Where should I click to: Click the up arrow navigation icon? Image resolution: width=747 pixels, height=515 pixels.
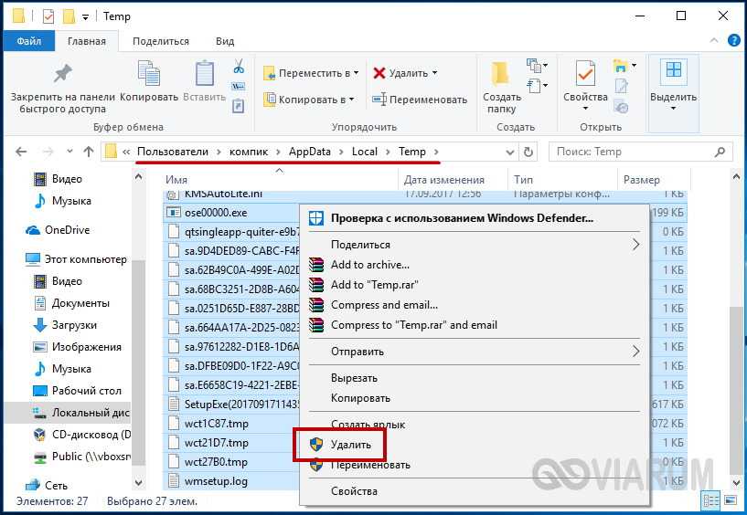pos(89,152)
